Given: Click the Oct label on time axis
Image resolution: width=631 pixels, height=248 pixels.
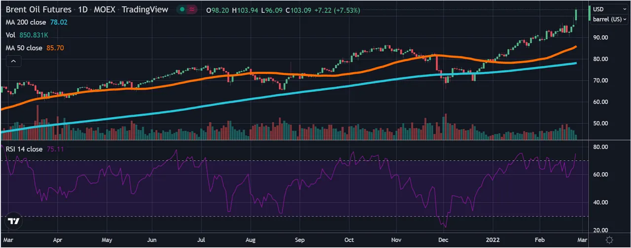Looking at the screenshot, I should [x=349, y=241].
